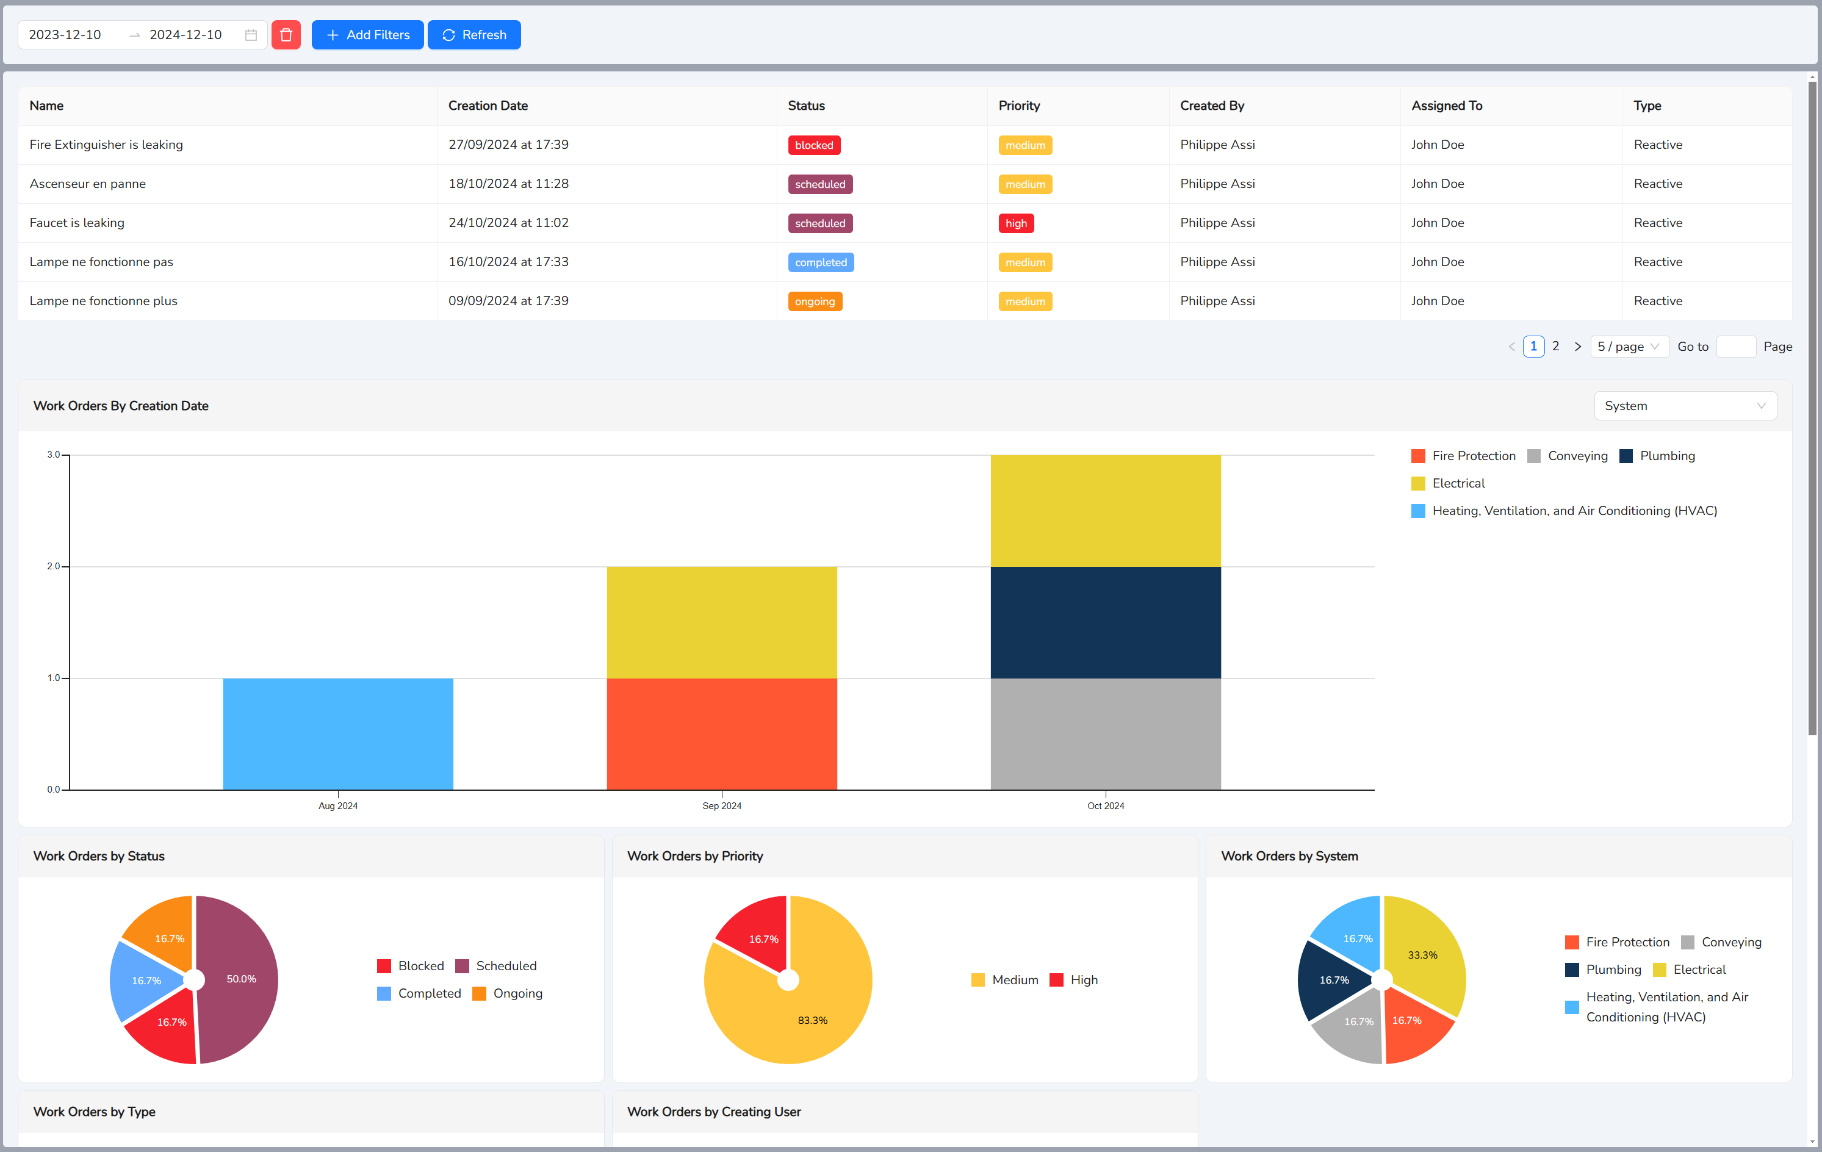Toggle Plumbing in bar chart legend
Viewport: 1822px width, 1152px height.
[x=1657, y=456]
